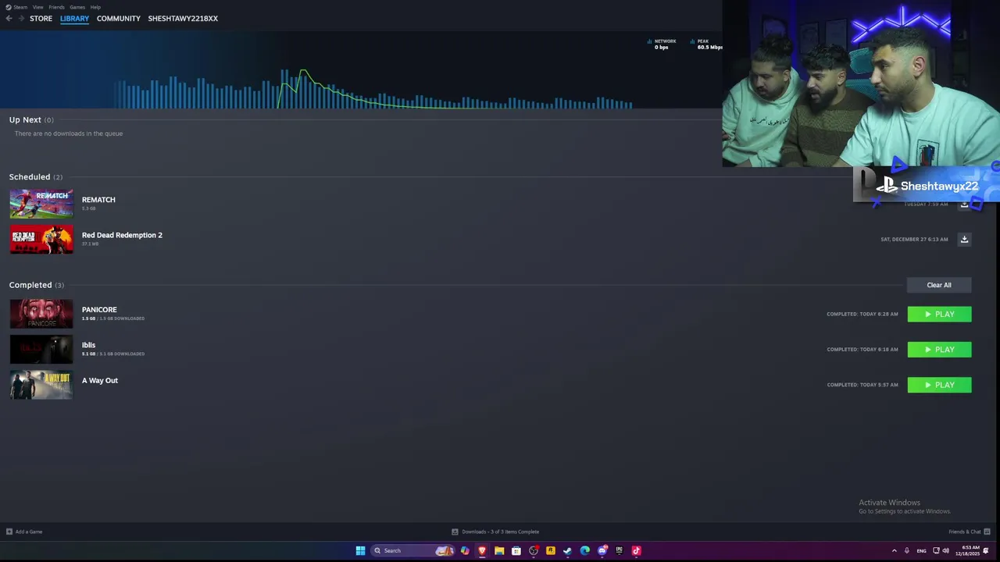Open the COMMUNITY tab
Image resolution: width=1000 pixels, height=562 pixels.
pyautogui.click(x=119, y=18)
